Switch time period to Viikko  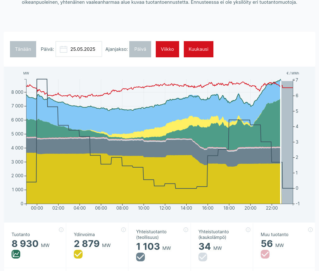[x=167, y=49]
